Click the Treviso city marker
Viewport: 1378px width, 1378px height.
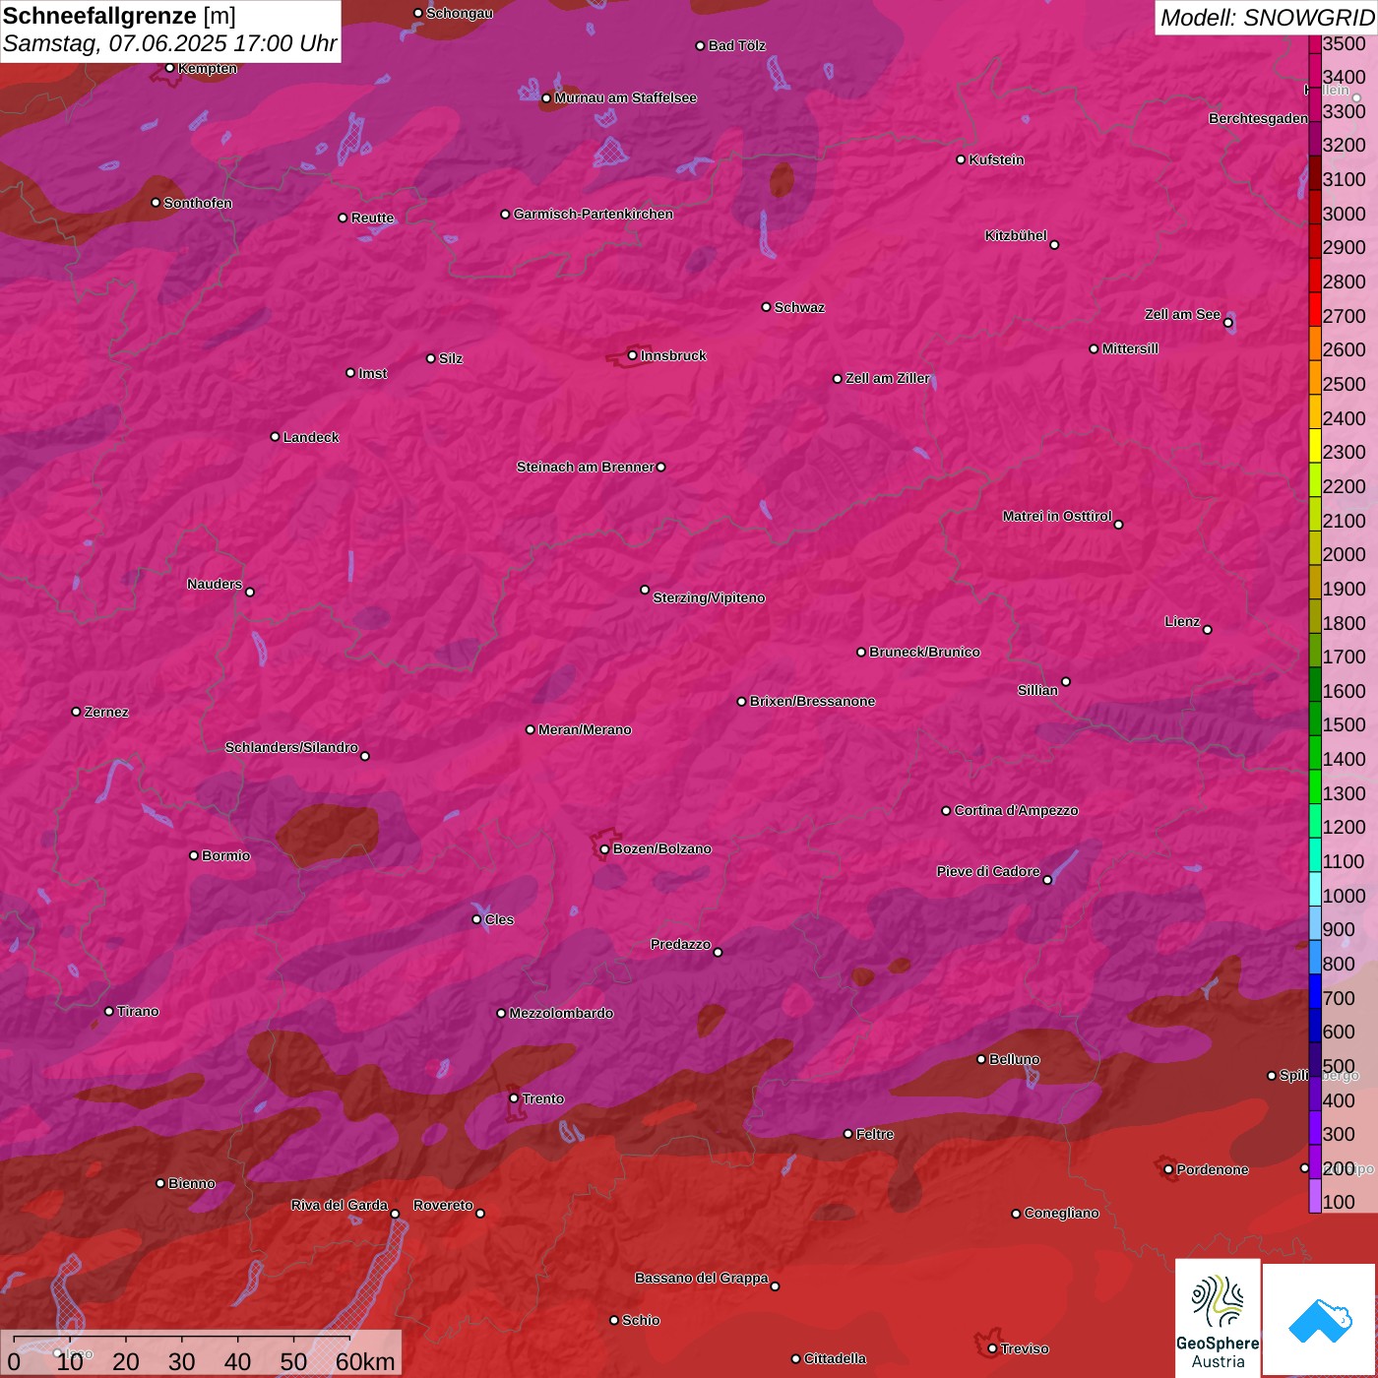(x=992, y=1348)
